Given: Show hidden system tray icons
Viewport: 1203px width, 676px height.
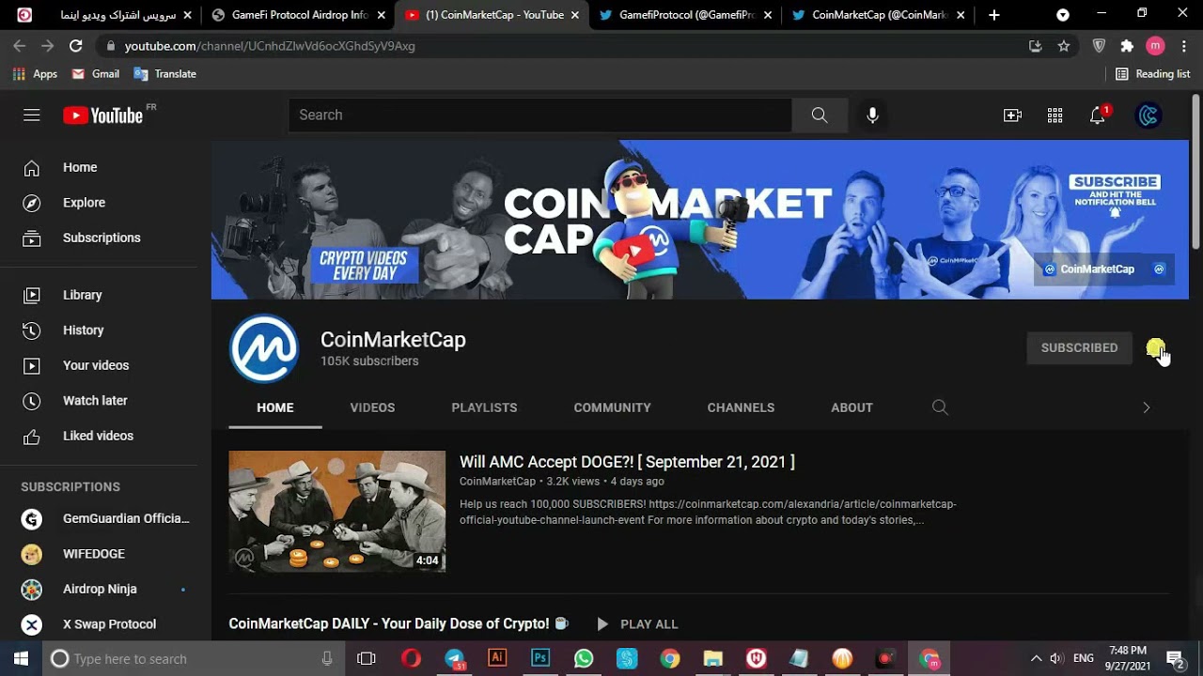Looking at the screenshot, I should coord(1036,658).
